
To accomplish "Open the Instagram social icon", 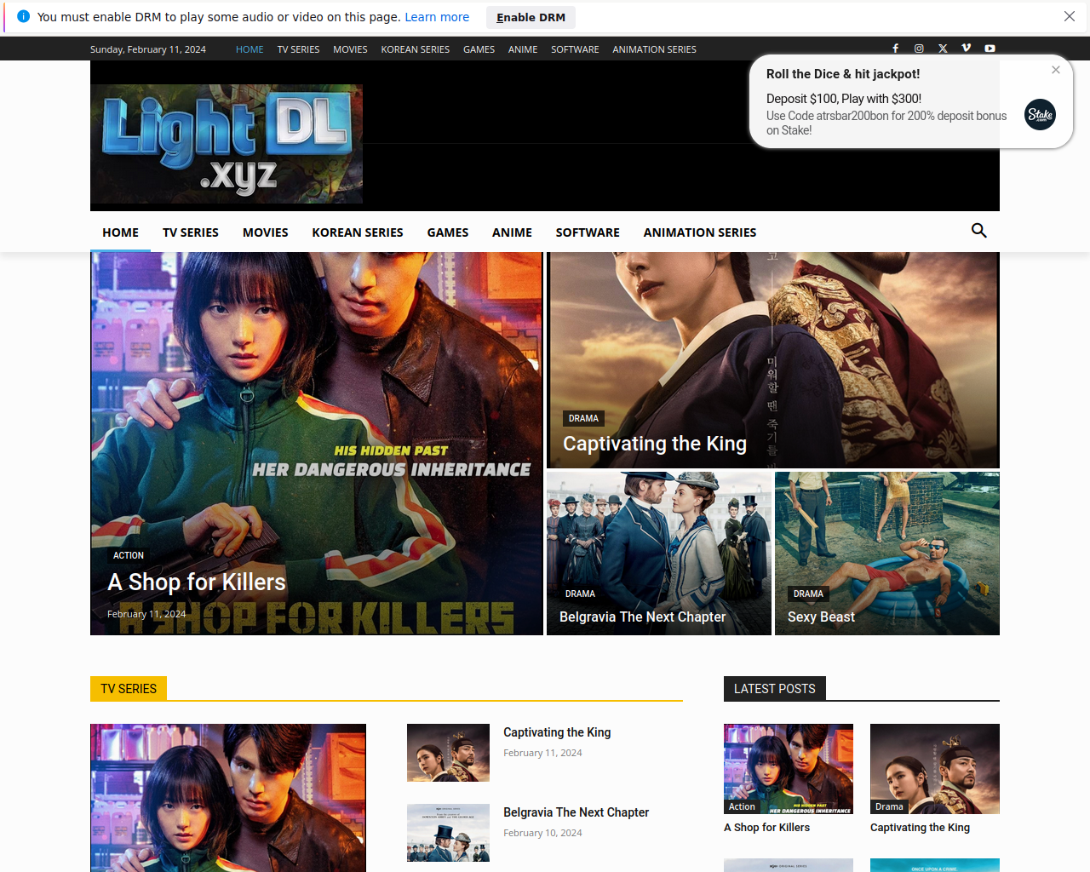I will click(919, 49).
